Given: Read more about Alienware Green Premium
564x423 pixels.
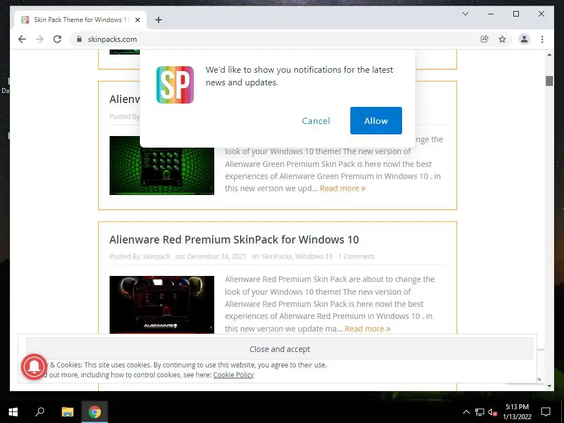Looking at the screenshot, I should tap(343, 188).
